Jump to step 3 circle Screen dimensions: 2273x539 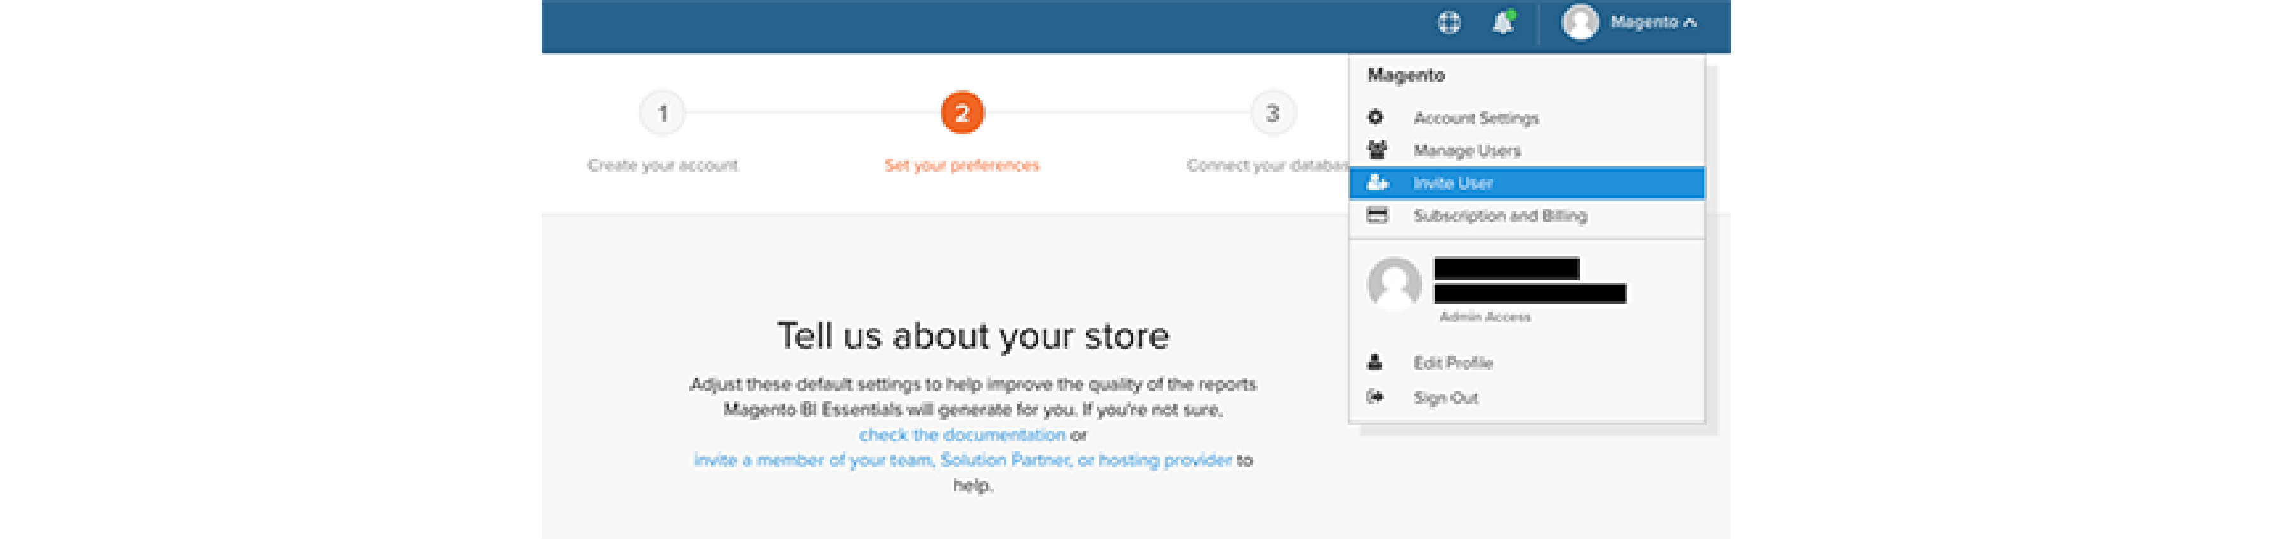[1272, 113]
